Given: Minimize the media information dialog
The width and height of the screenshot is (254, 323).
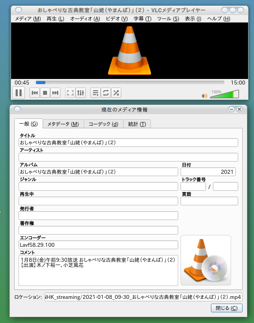Looking at the screenshot, I should coord(231,109).
